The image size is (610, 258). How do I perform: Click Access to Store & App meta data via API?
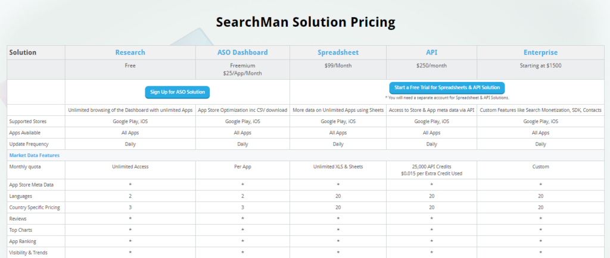(x=431, y=110)
